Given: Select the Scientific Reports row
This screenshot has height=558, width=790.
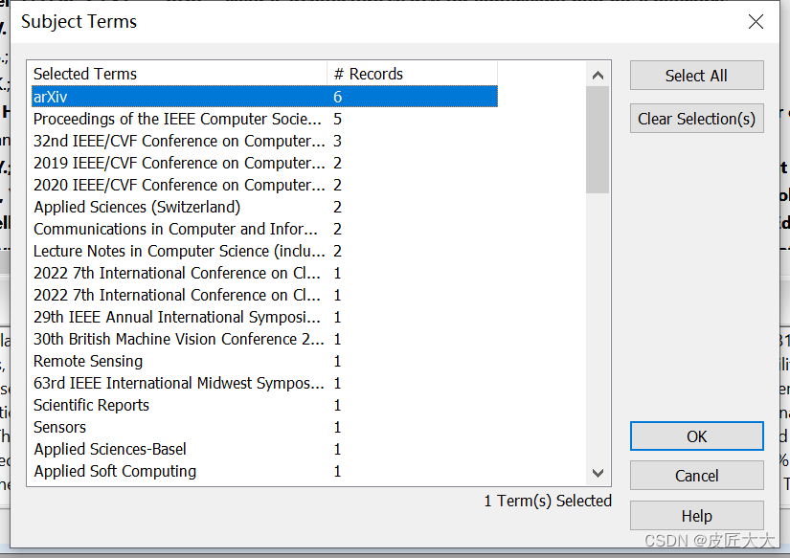Looking at the screenshot, I should (x=264, y=405).
